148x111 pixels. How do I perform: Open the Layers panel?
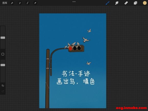tap(135, 3)
